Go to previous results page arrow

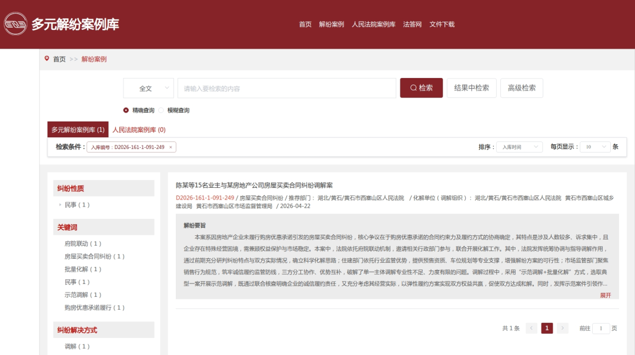tap(532, 328)
